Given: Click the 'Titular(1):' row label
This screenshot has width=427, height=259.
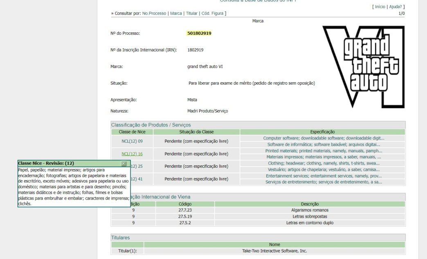Looking at the screenshot, I should (128, 251).
